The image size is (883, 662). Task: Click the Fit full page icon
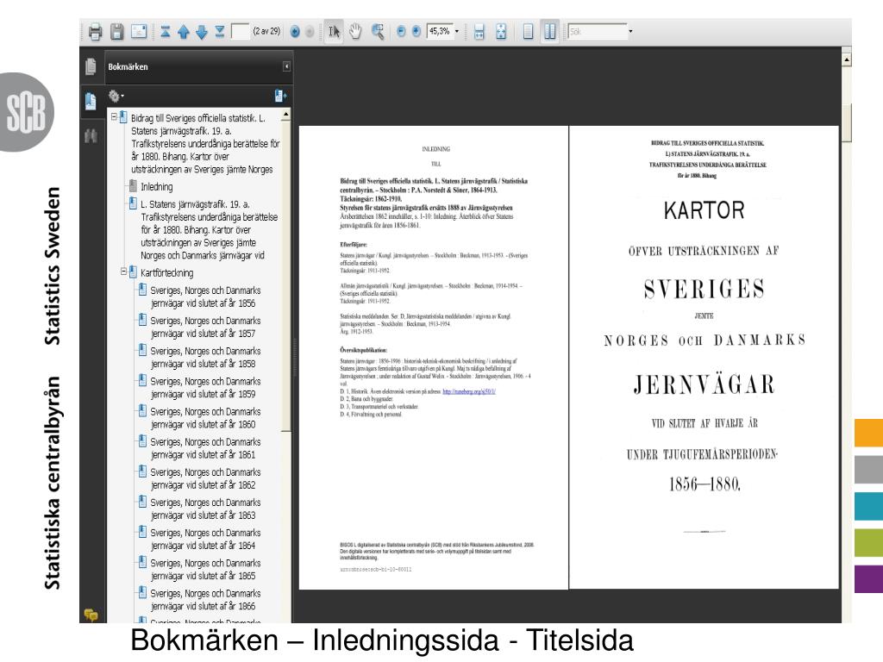501,32
